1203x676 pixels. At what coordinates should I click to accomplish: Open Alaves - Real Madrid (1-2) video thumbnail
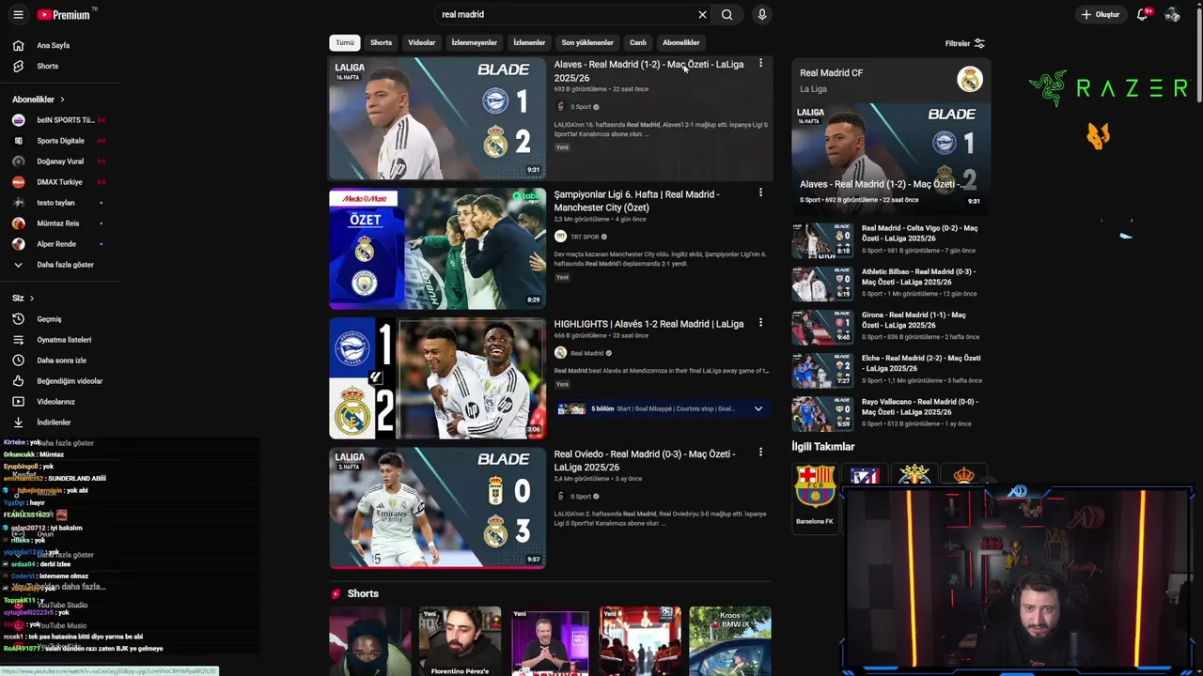(437, 118)
